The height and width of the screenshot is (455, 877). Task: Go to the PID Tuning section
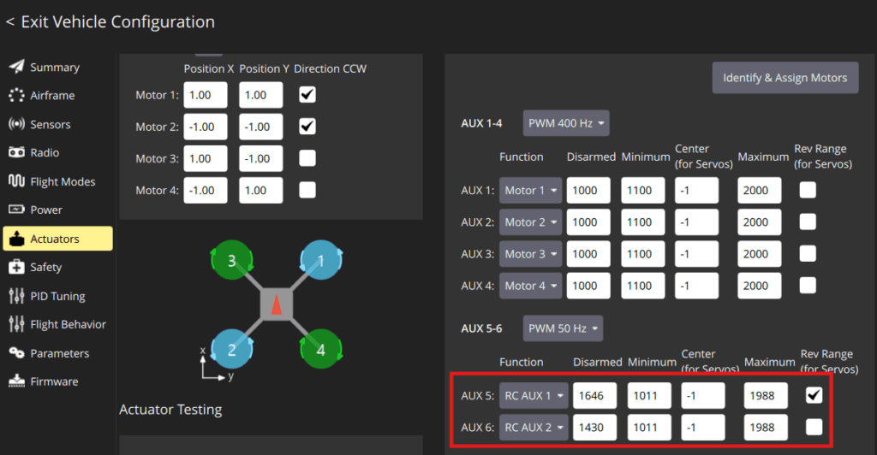click(x=57, y=296)
